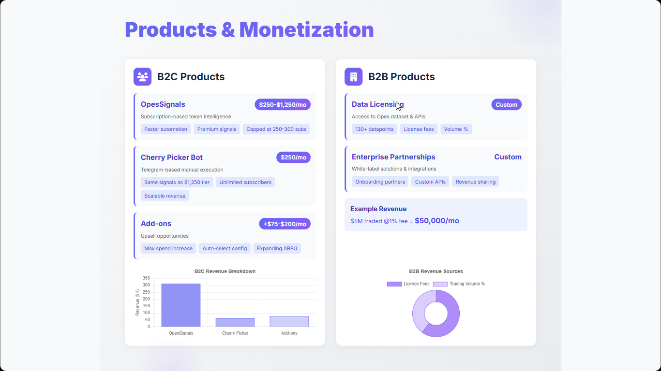Click the Enterprise Partnerships Custom label
This screenshot has height=371, width=661.
(508, 157)
